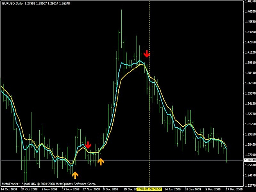This screenshot has width=256, height=192.
Task: Click the orange buy arrow below the November low
Action: coord(75,175)
